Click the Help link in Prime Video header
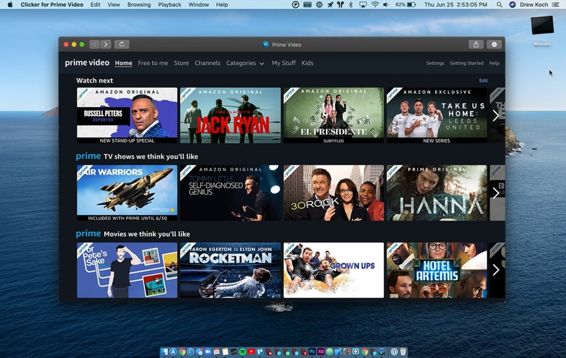 494,63
